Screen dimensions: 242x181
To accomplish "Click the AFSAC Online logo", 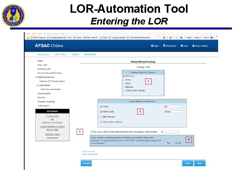I will point(49,46).
